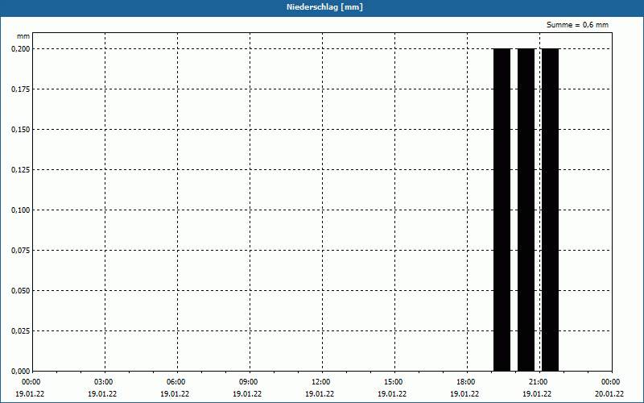
Task: Click the 19.01.22 date under 18:00
Action: coord(464,394)
